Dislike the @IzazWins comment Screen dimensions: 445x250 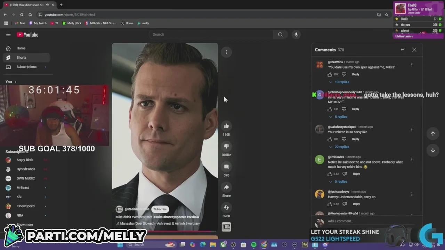point(344,74)
